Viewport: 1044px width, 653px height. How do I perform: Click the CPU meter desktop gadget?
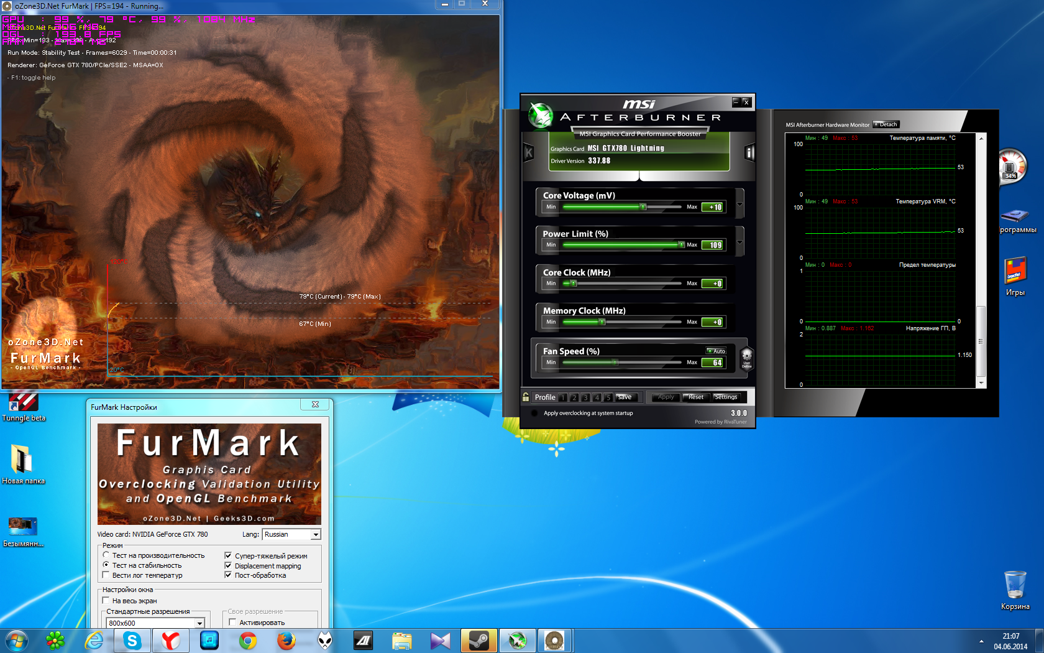pos(1011,166)
